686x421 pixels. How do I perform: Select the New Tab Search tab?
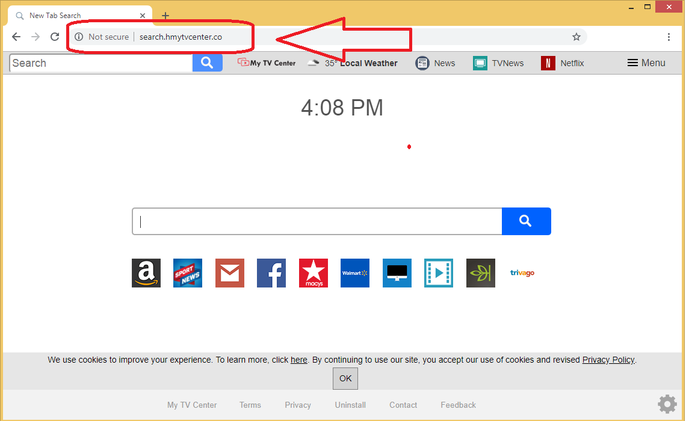80,16
